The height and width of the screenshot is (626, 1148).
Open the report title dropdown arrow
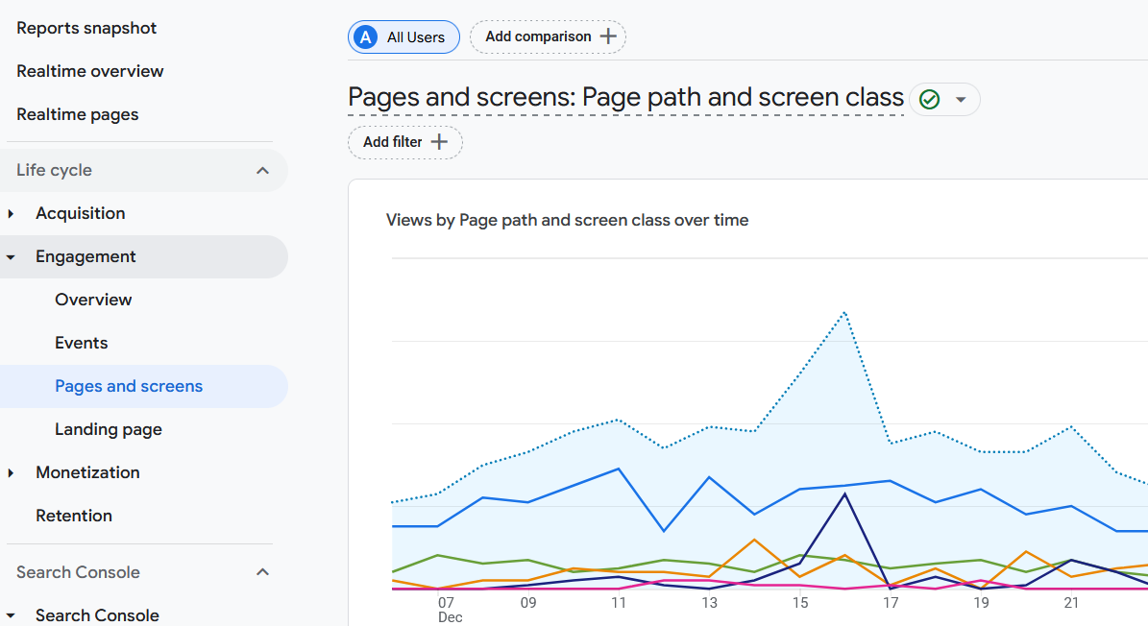pyautogui.click(x=960, y=100)
